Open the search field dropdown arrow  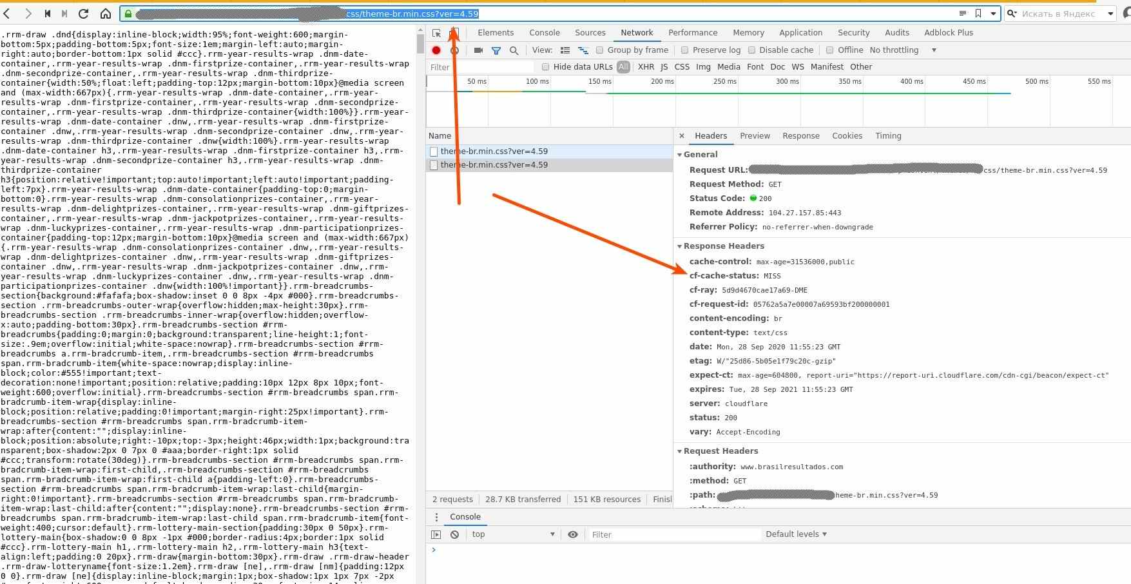coord(1111,14)
